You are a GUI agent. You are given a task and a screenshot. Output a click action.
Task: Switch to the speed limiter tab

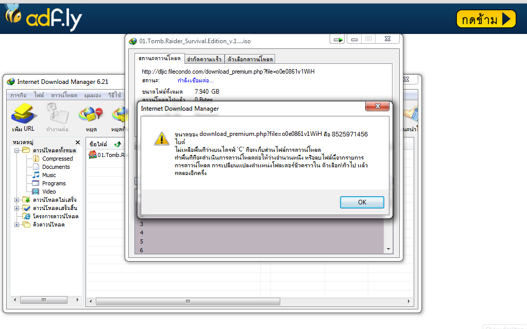[x=205, y=59]
